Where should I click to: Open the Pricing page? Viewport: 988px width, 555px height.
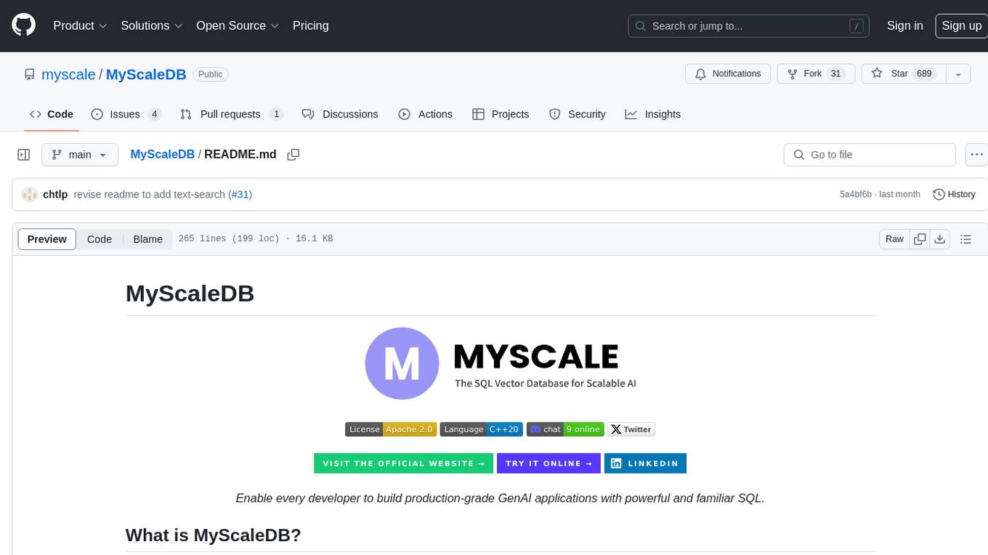point(310,25)
